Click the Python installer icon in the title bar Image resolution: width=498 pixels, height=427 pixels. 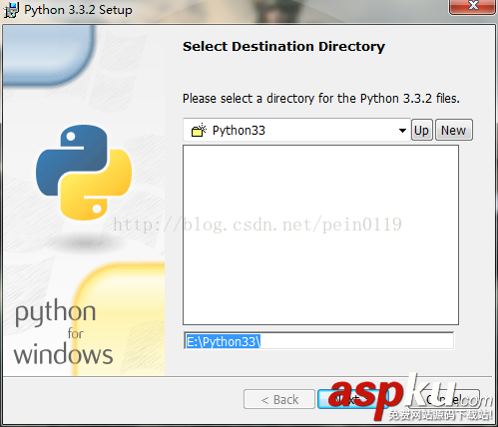11,10
